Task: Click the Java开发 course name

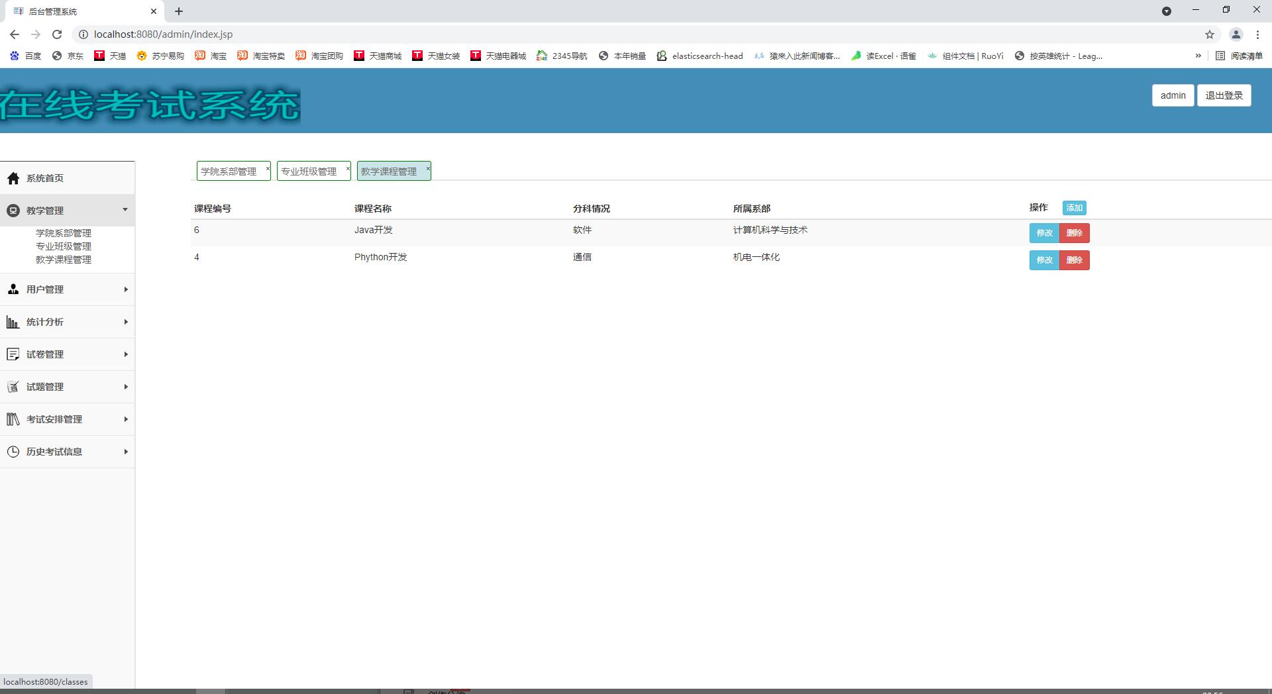Action: (x=373, y=230)
